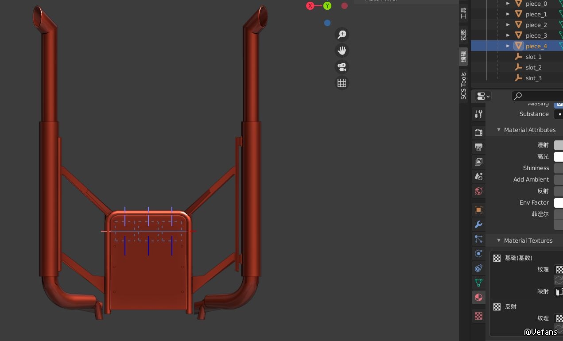Open the Object properties orange square tab
The width and height of the screenshot is (563, 341).
pos(478,209)
